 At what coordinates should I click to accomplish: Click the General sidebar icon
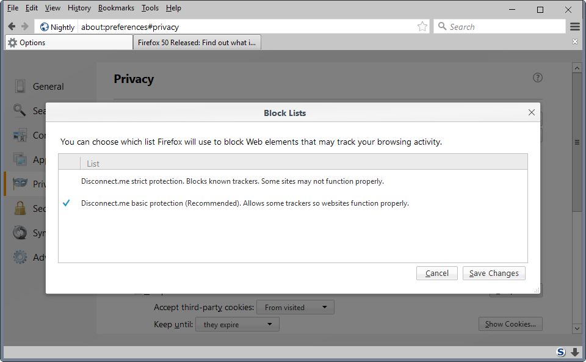(x=20, y=86)
